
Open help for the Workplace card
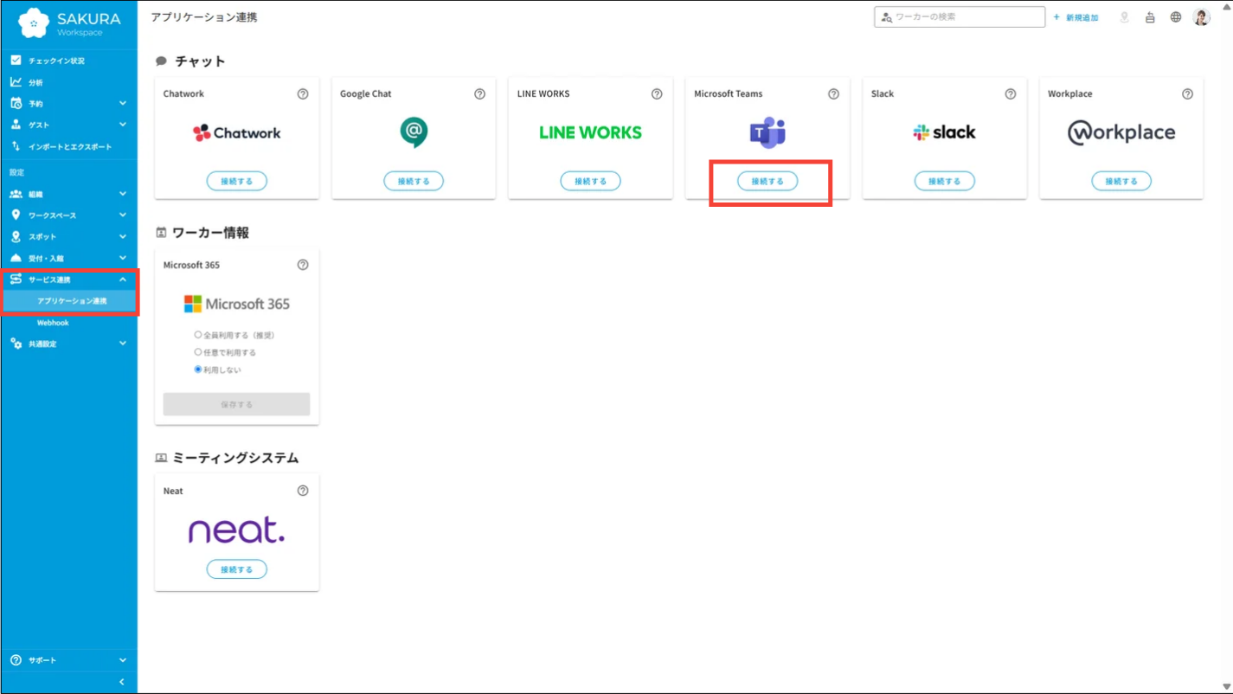1187,93
